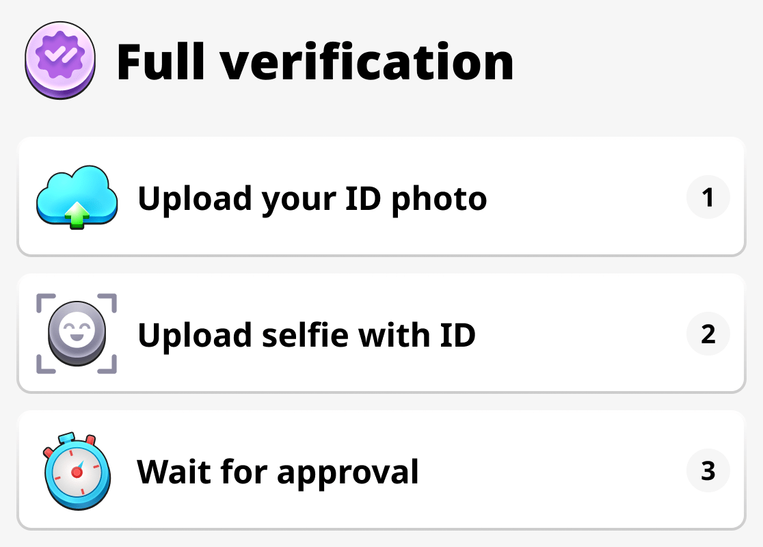This screenshot has width=763, height=547.
Task: Click the Wait for approval label
Action: tap(278, 472)
